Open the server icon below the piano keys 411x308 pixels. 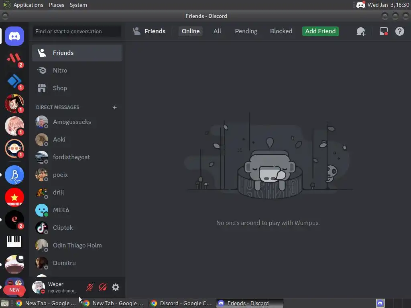tap(14, 265)
